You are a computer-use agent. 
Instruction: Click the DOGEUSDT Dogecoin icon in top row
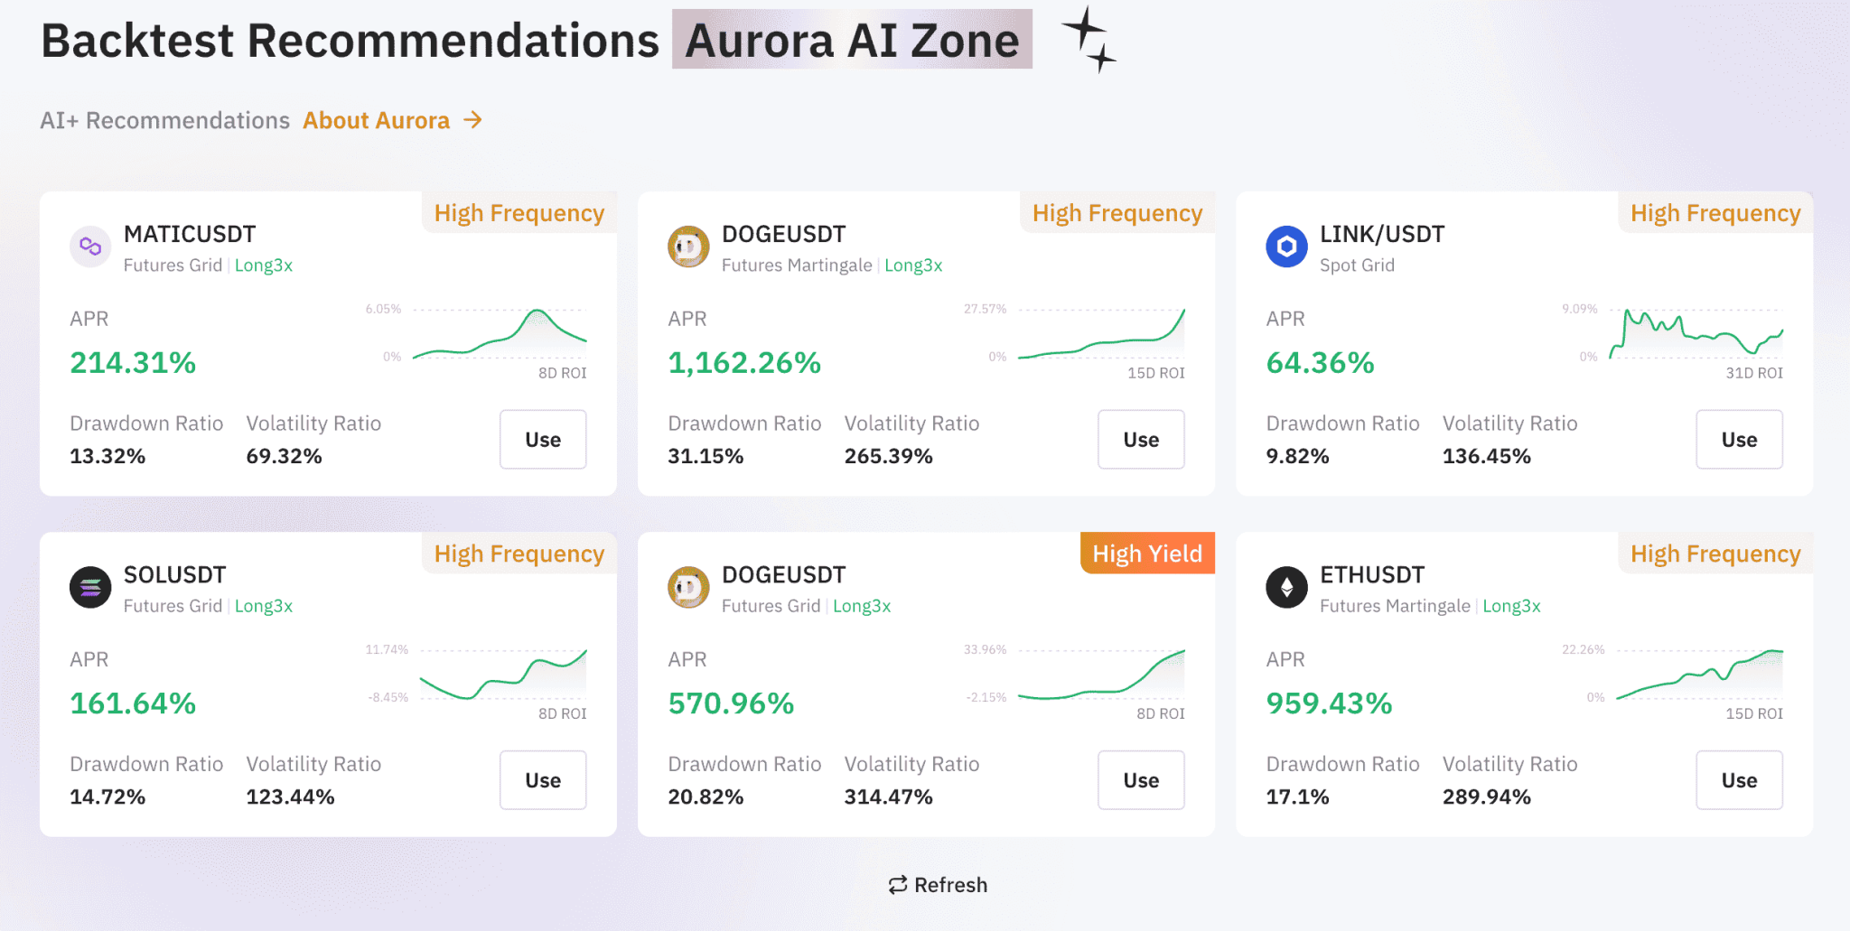pos(688,246)
